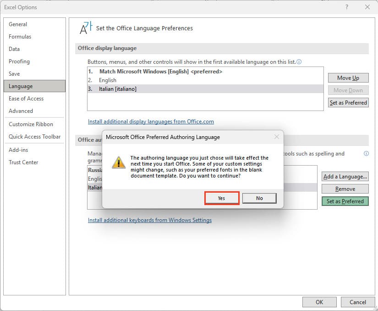This screenshot has width=378, height=311.
Task: Open the Formulas options category
Action: 34,37
